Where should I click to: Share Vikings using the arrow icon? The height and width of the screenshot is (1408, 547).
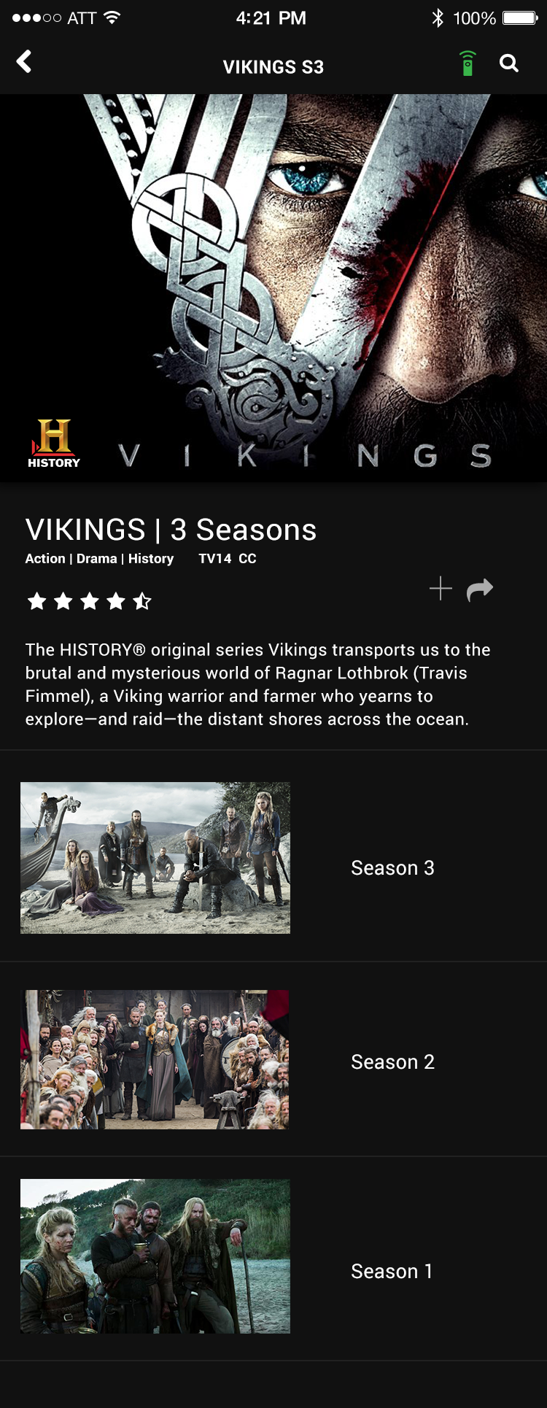point(480,589)
